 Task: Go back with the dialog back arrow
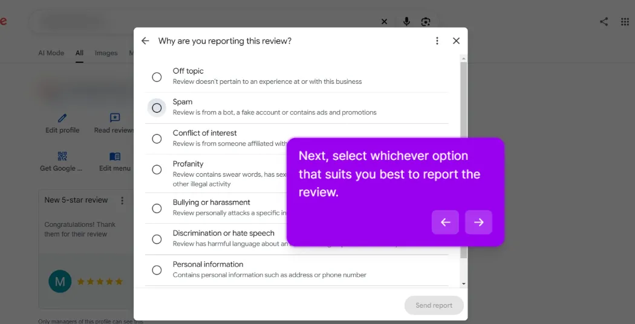coord(145,41)
